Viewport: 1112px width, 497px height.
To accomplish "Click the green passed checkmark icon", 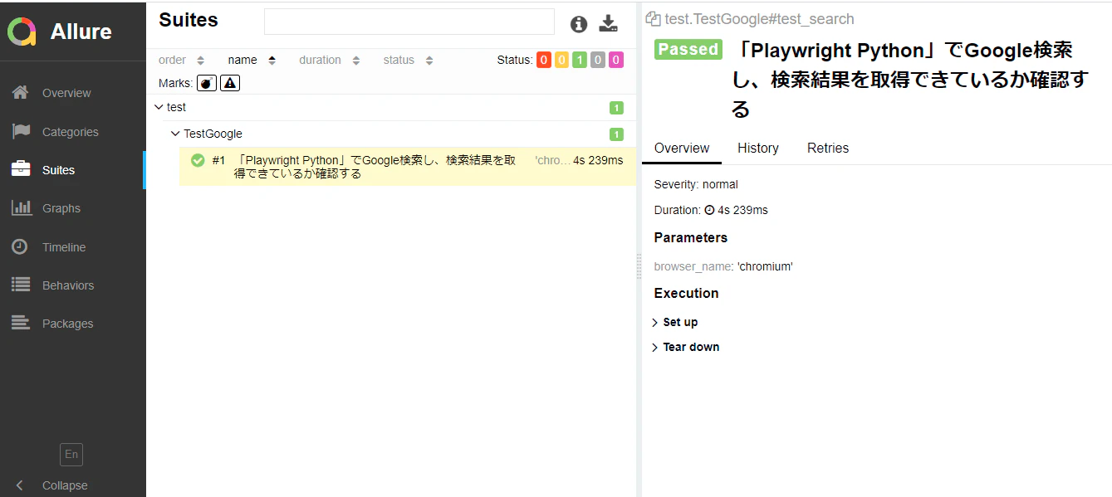I will (198, 160).
